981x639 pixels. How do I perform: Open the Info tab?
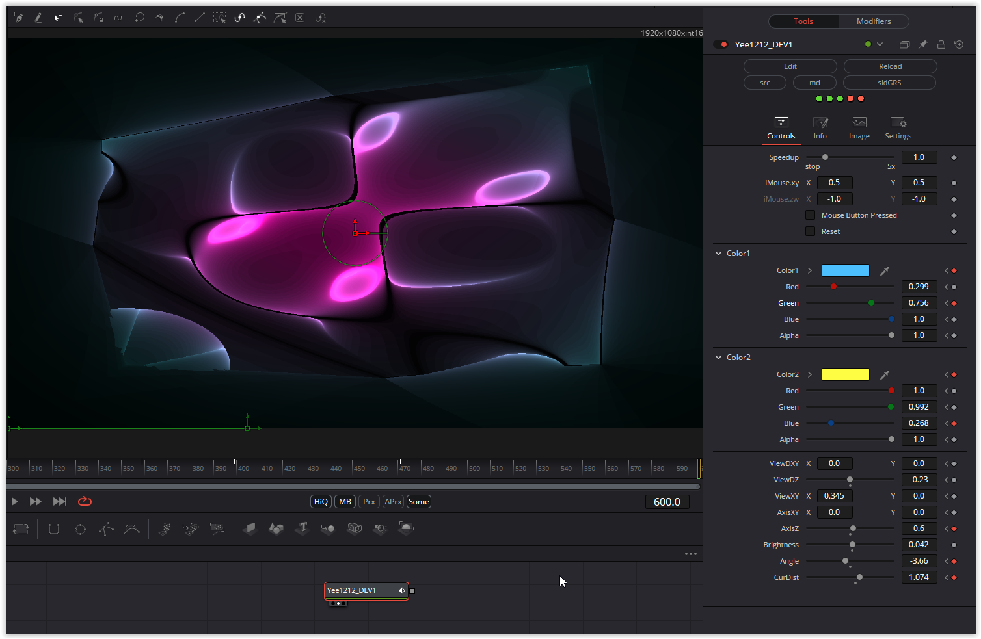point(820,128)
